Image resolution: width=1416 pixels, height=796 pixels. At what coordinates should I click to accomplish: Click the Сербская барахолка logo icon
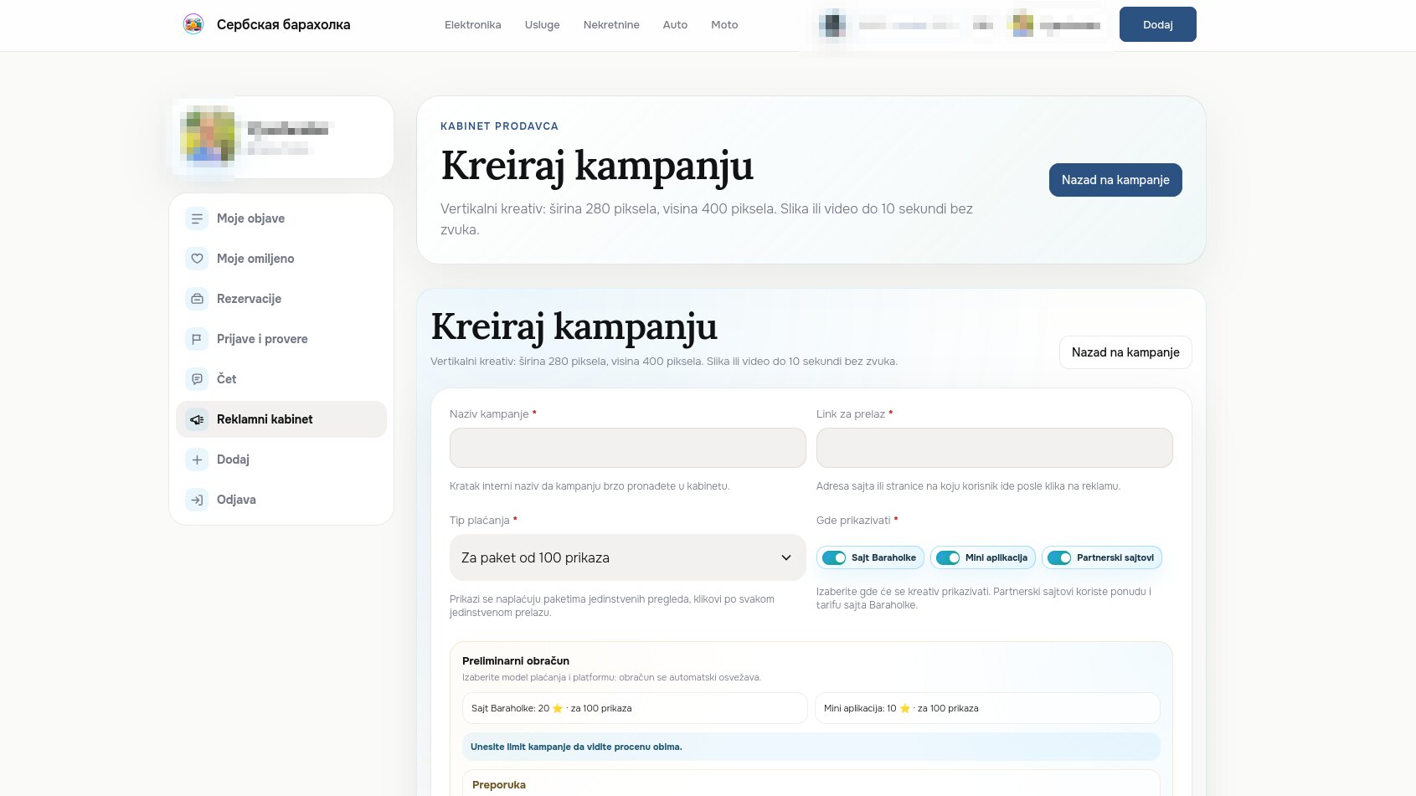(193, 24)
